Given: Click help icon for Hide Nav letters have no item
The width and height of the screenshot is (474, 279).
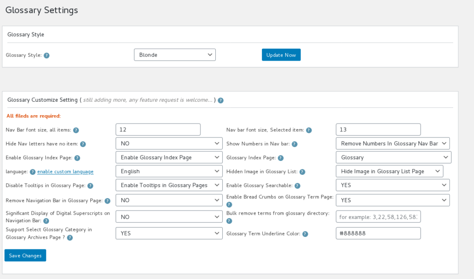Looking at the screenshot, I should (83, 144).
